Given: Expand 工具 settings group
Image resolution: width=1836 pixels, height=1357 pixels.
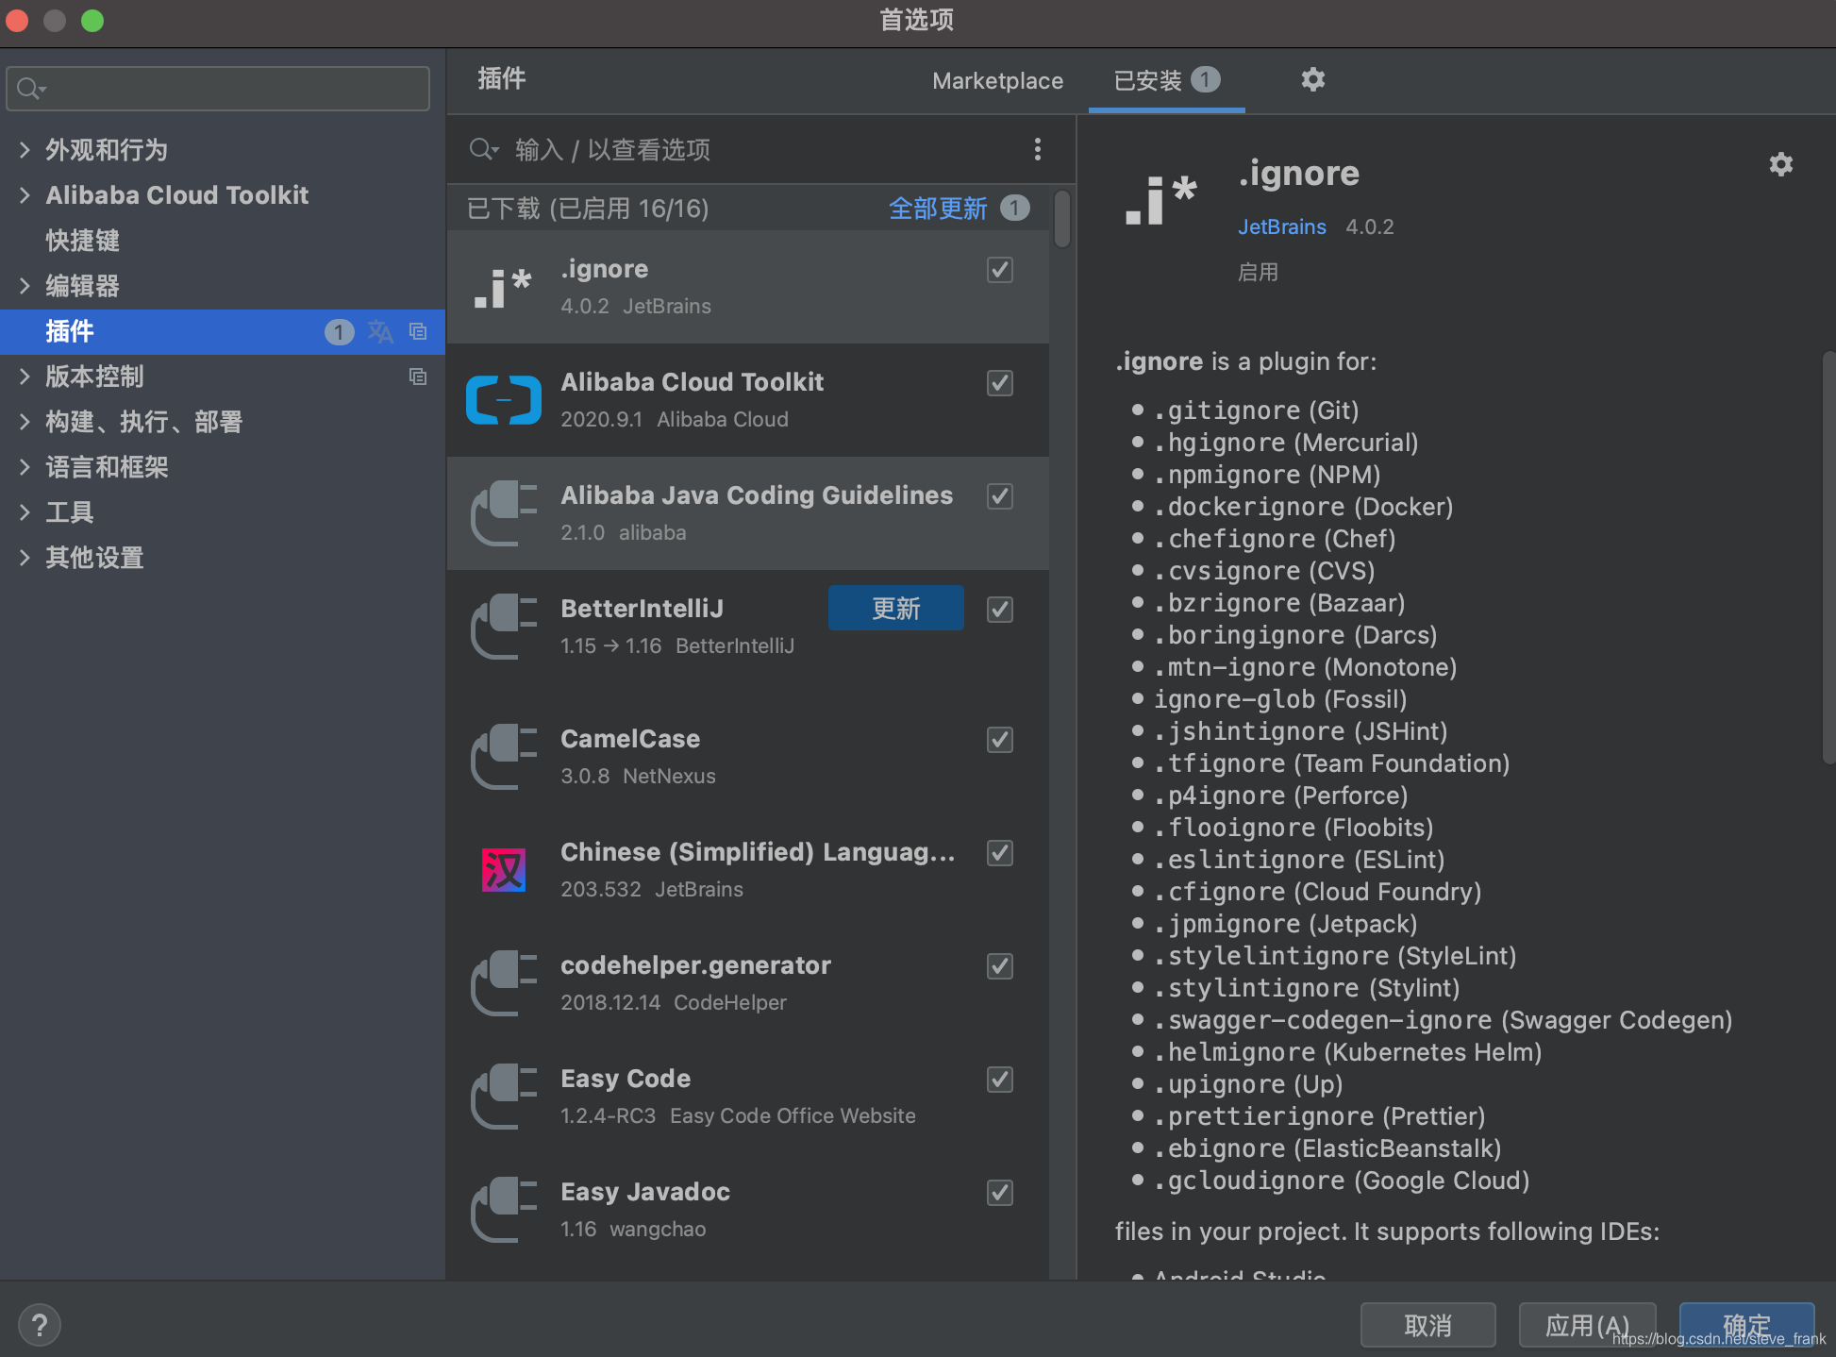Looking at the screenshot, I should 25,511.
